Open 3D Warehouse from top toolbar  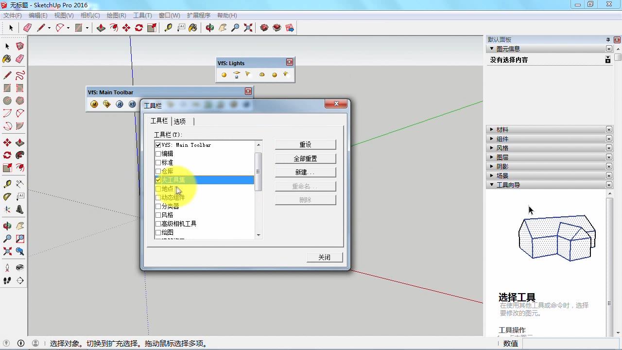point(264,28)
